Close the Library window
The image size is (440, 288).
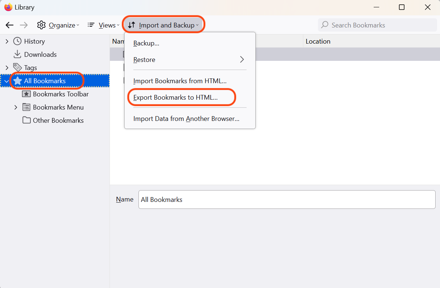click(x=427, y=7)
